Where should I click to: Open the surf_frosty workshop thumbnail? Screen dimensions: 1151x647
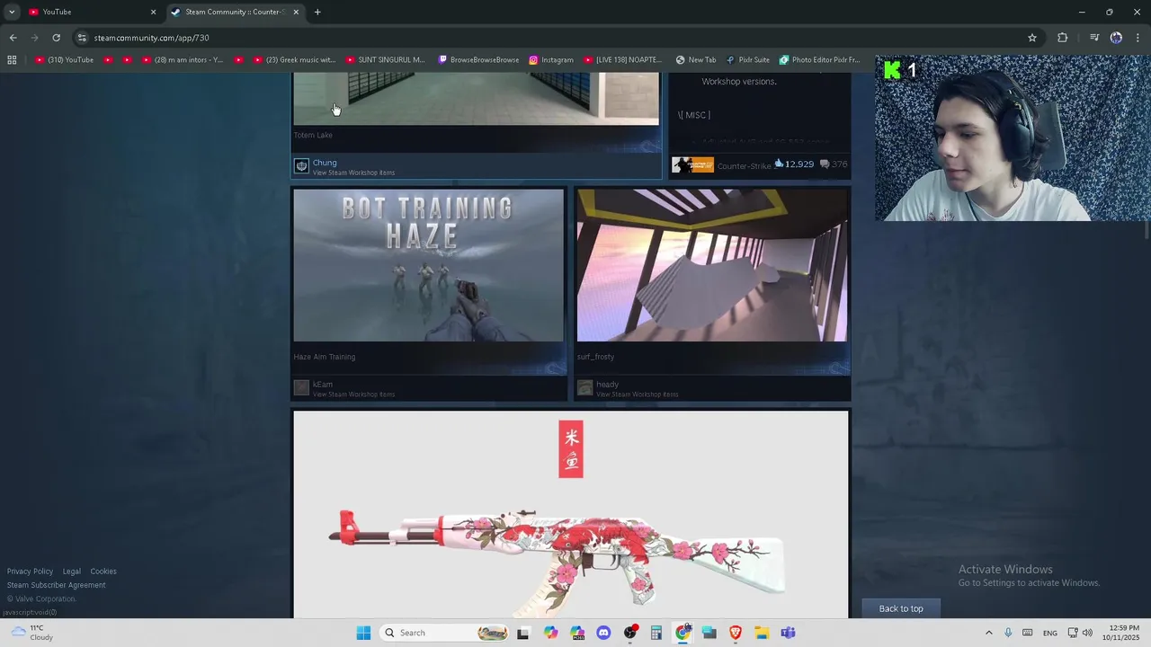[711, 265]
